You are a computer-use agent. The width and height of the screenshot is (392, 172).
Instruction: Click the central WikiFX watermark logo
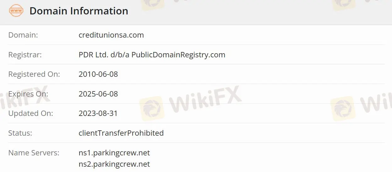191,103
